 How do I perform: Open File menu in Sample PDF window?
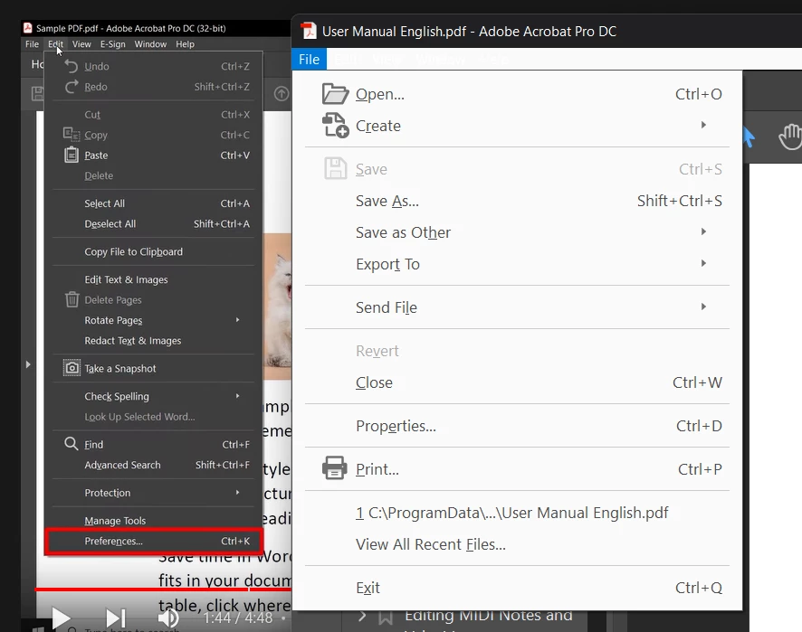tap(32, 44)
